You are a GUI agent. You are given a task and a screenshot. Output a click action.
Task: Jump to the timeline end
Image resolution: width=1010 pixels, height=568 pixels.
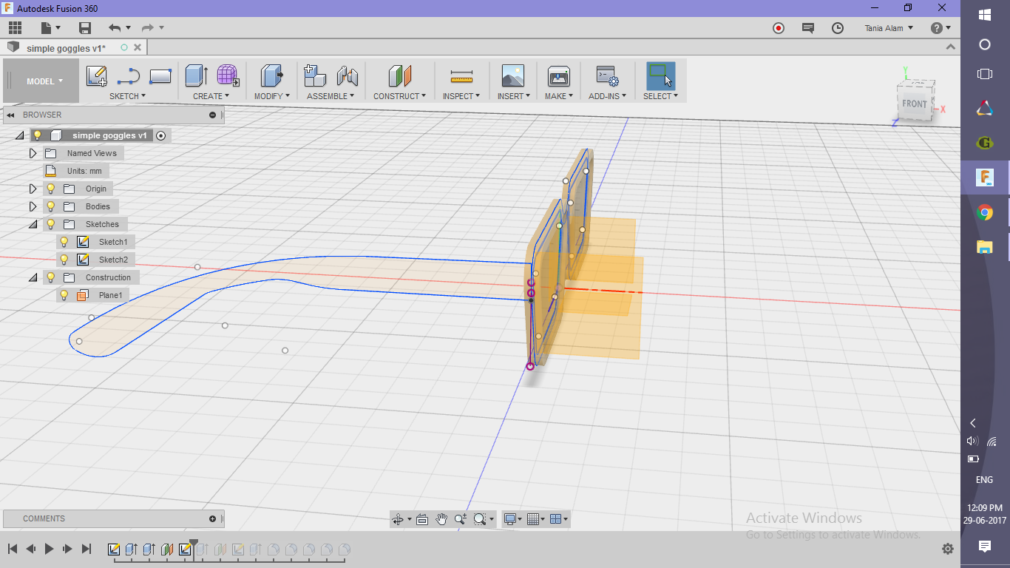point(86,549)
